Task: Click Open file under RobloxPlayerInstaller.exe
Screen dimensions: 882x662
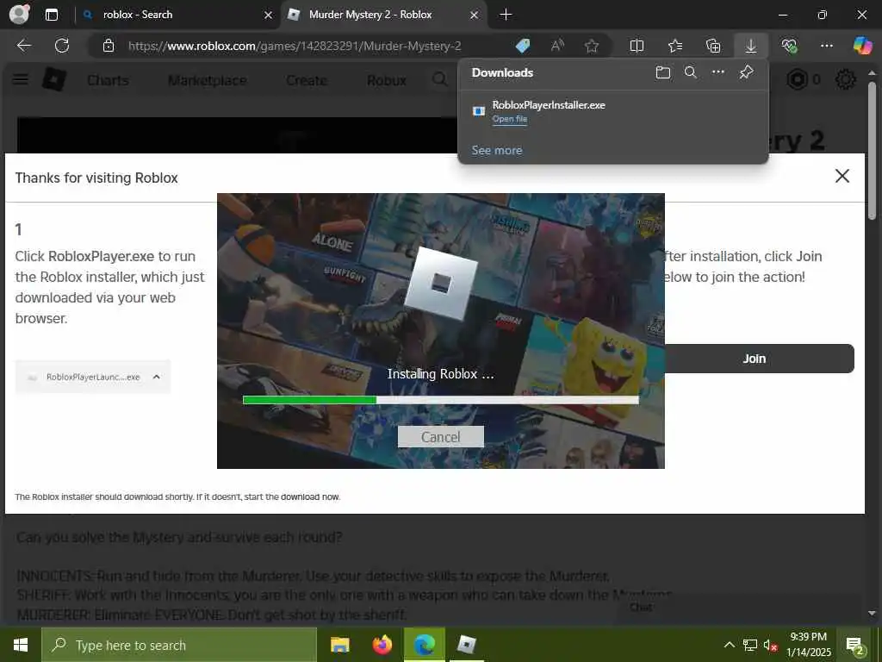Action: 510,119
